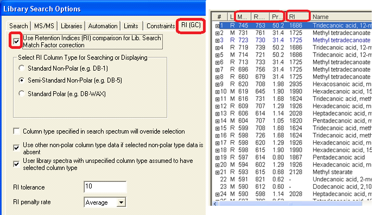
Task: Sort hit list by RI column header
Action: pyautogui.click(x=298, y=17)
